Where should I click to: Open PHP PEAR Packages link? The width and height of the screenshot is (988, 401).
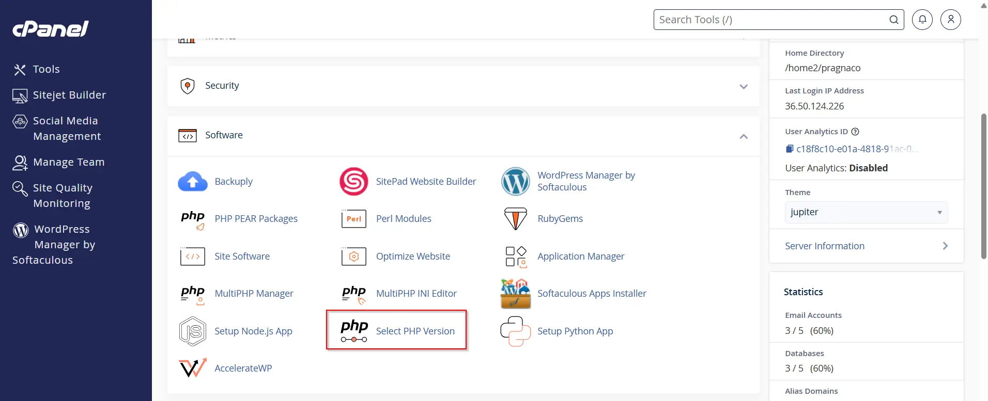256,219
